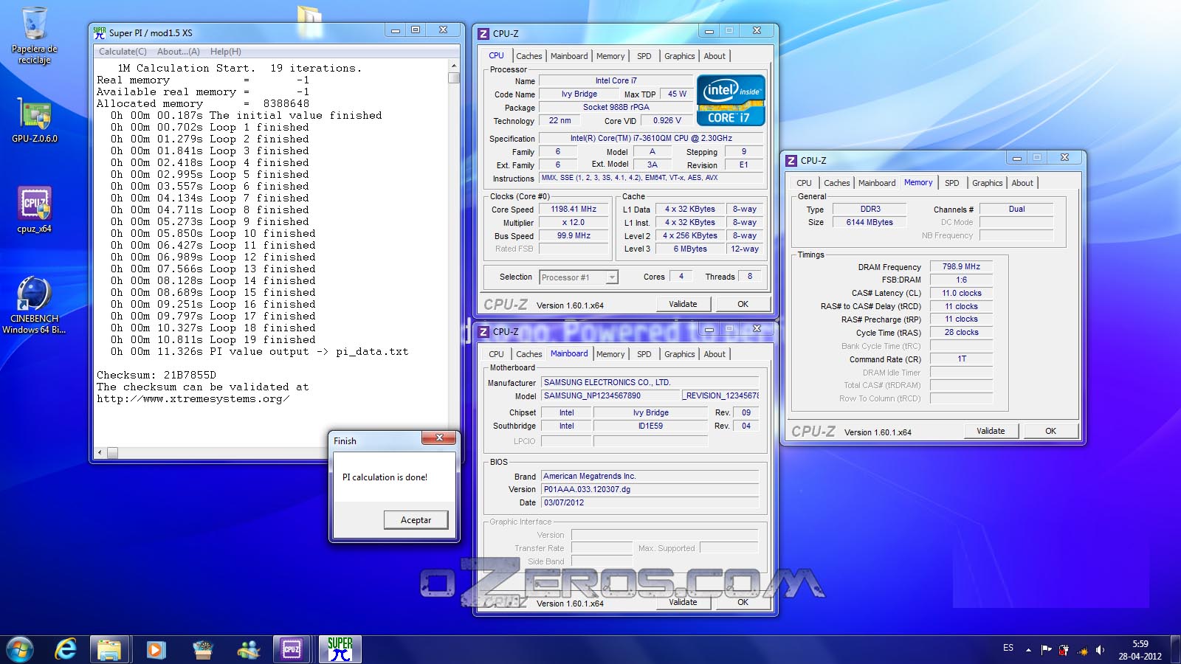Open About...(A) menu in Super PI
The width and height of the screenshot is (1181, 664).
click(178, 52)
